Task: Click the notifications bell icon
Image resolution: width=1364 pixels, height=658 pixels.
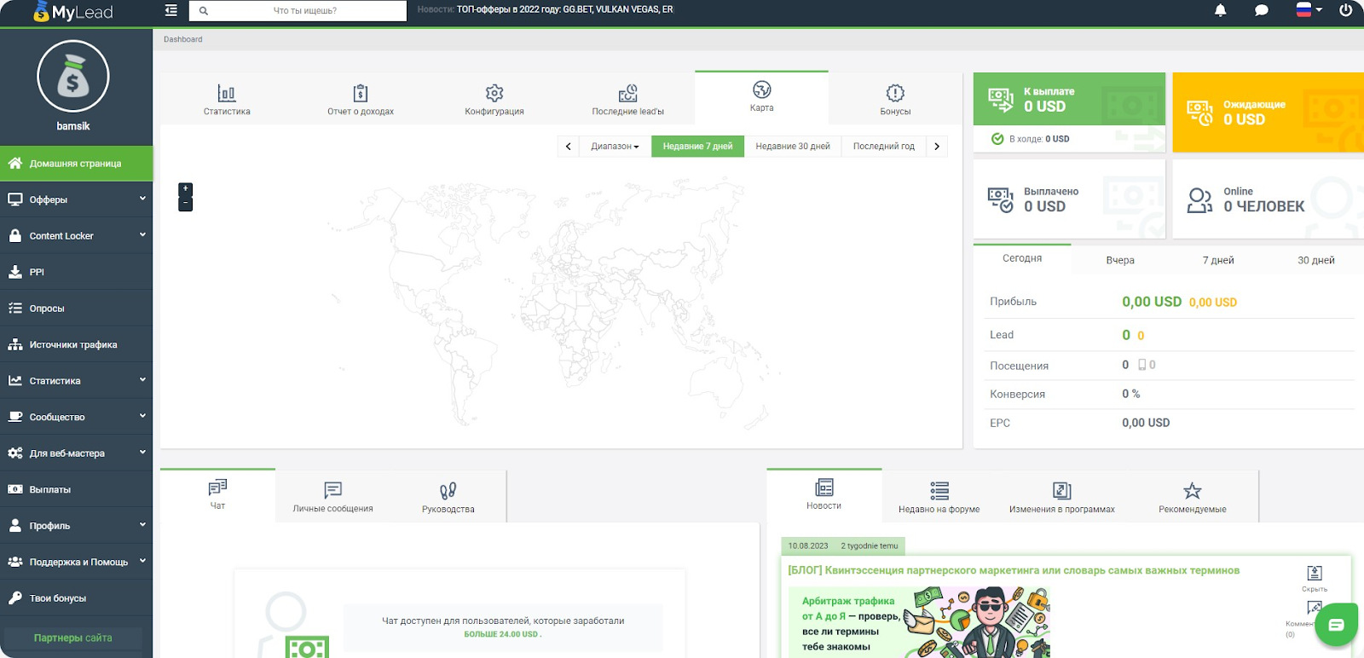Action: 1220,11
